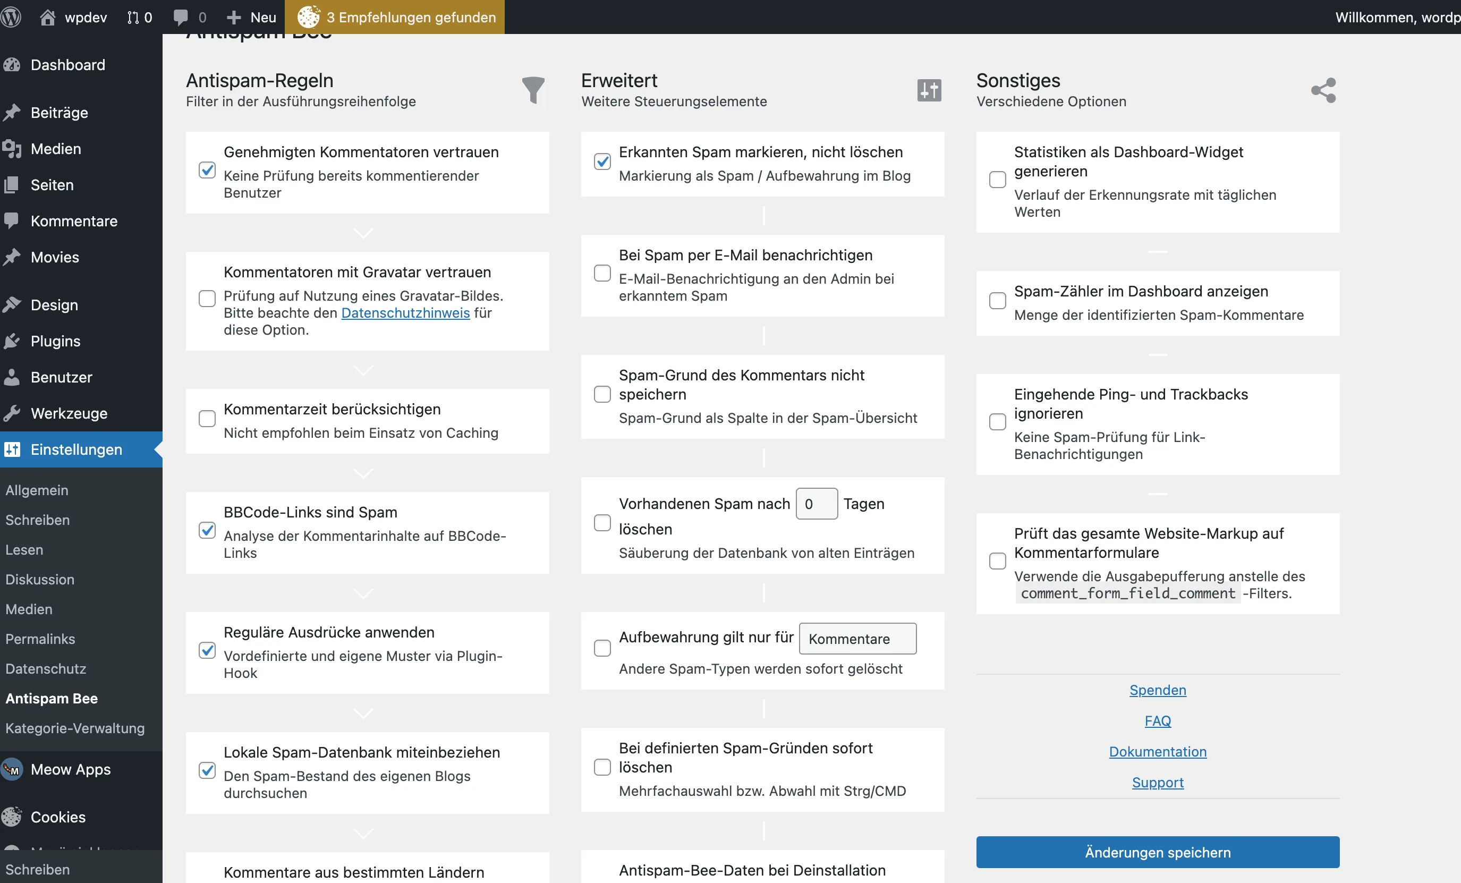1461x883 pixels.
Task: Open the Aufbewahrung gilt nur für Kommentare dropdown
Action: coord(857,639)
